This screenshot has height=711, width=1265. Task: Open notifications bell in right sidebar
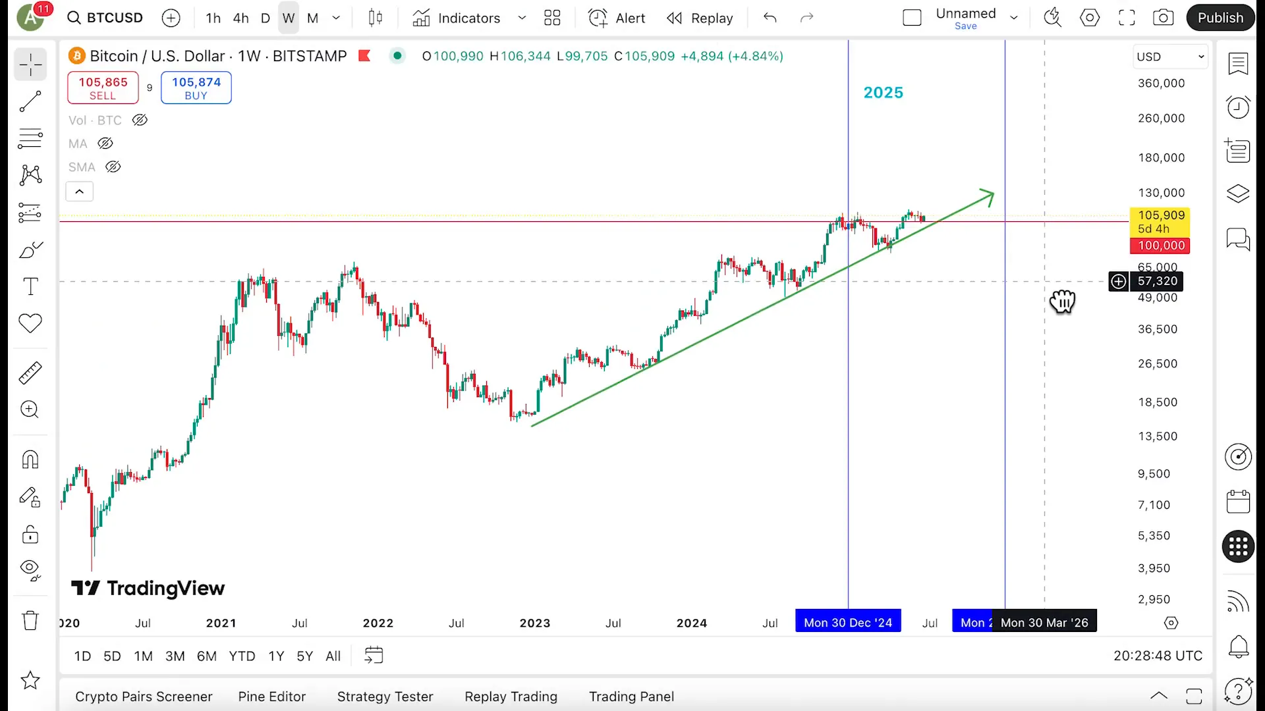tap(1238, 646)
